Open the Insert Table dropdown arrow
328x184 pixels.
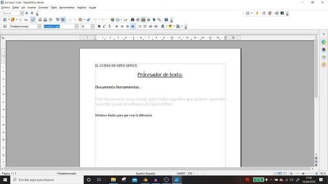[121, 19]
